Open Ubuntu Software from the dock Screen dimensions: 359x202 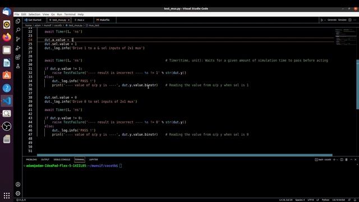[7, 75]
